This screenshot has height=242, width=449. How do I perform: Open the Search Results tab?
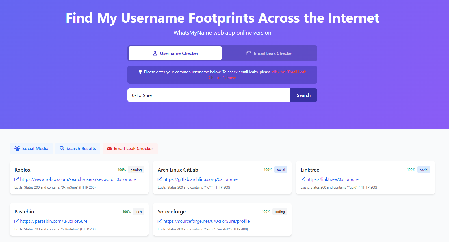[x=78, y=148]
